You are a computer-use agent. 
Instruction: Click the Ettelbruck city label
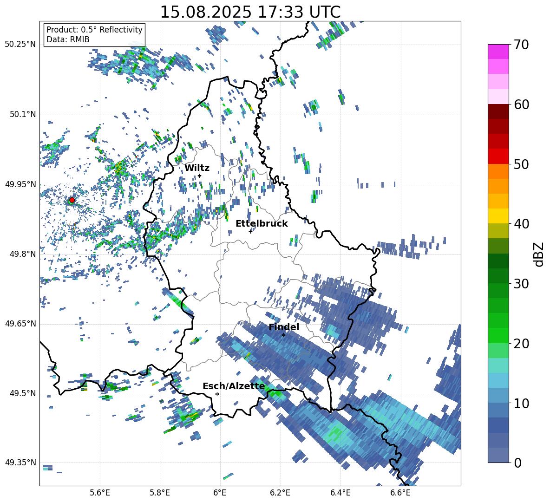pyautogui.click(x=262, y=224)
